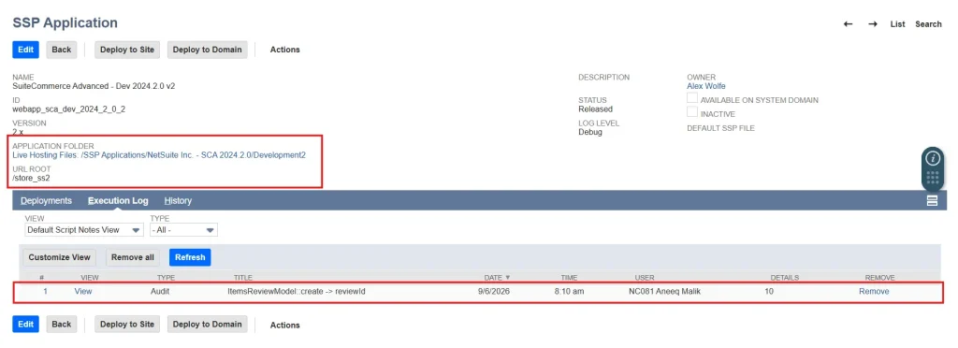The height and width of the screenshot is (348, 958).
Task: Select details cell value 10
Action: click(x=769, y=291)
